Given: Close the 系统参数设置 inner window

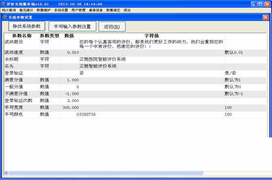Looking at the screenshot, I should pyautogui.click(x=266, y=17).
